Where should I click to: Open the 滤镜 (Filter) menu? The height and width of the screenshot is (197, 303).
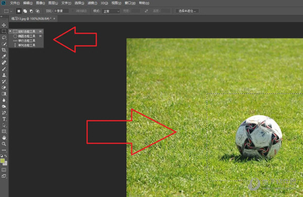pyautogui.click(x=92, y=3)
